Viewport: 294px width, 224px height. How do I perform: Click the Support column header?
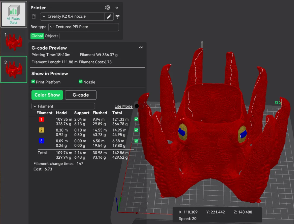click(x=82, y=113)
